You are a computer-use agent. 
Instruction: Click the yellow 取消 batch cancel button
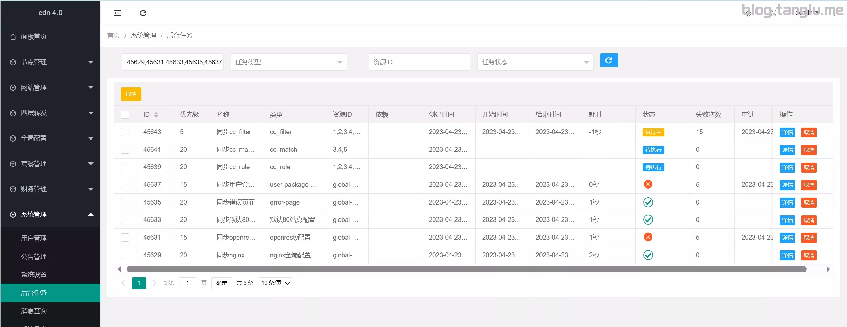click(x=131, y=94)
